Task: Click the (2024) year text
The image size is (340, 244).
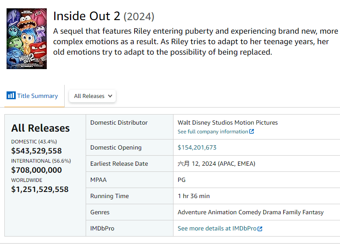Action: [139, 17]
